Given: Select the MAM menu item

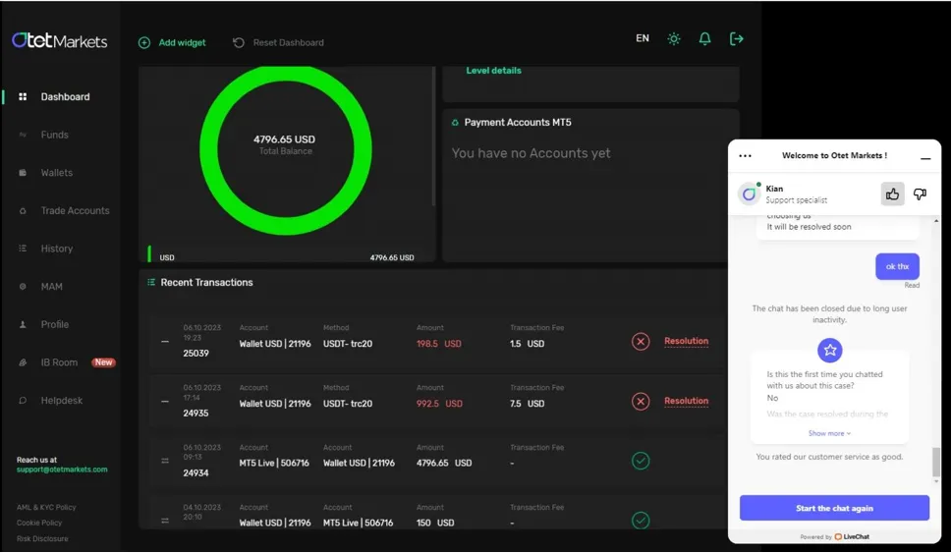Looking at the screenshot, I should click(x=52, y=287).
